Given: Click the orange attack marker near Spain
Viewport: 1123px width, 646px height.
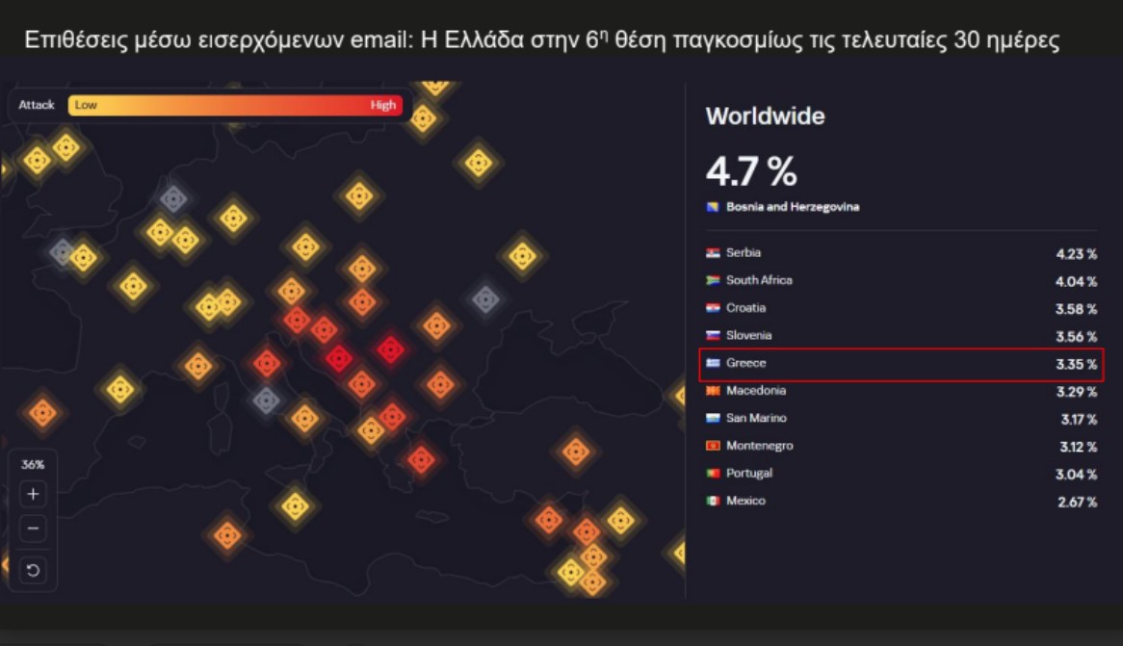Looking at the screenshot, I should point(41,412).
